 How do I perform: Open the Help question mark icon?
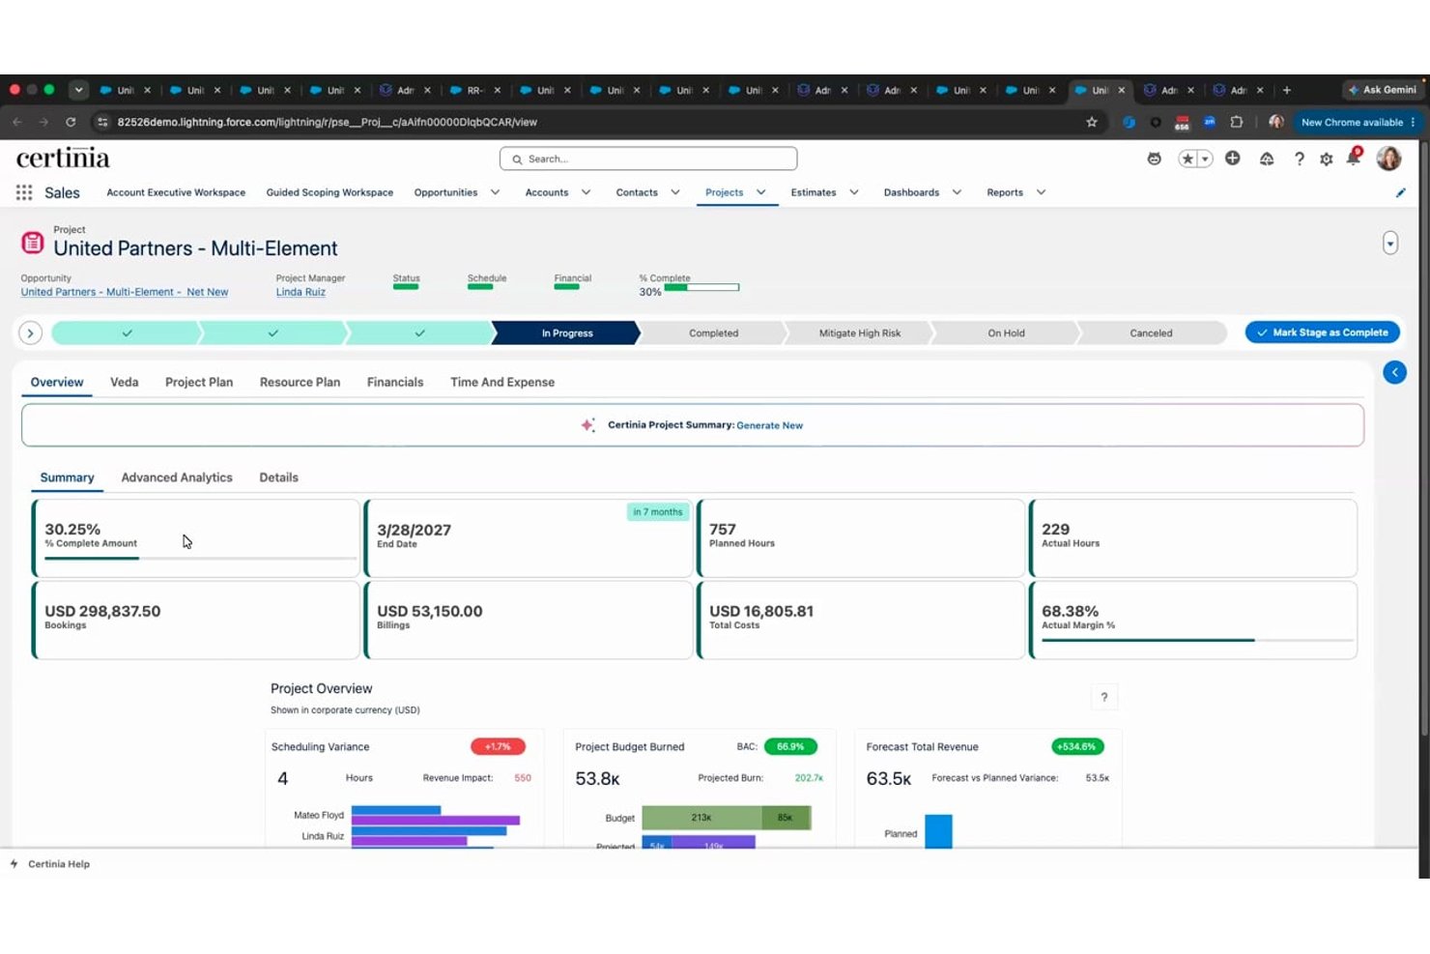pyautogui.click(x=1300, y=159)
